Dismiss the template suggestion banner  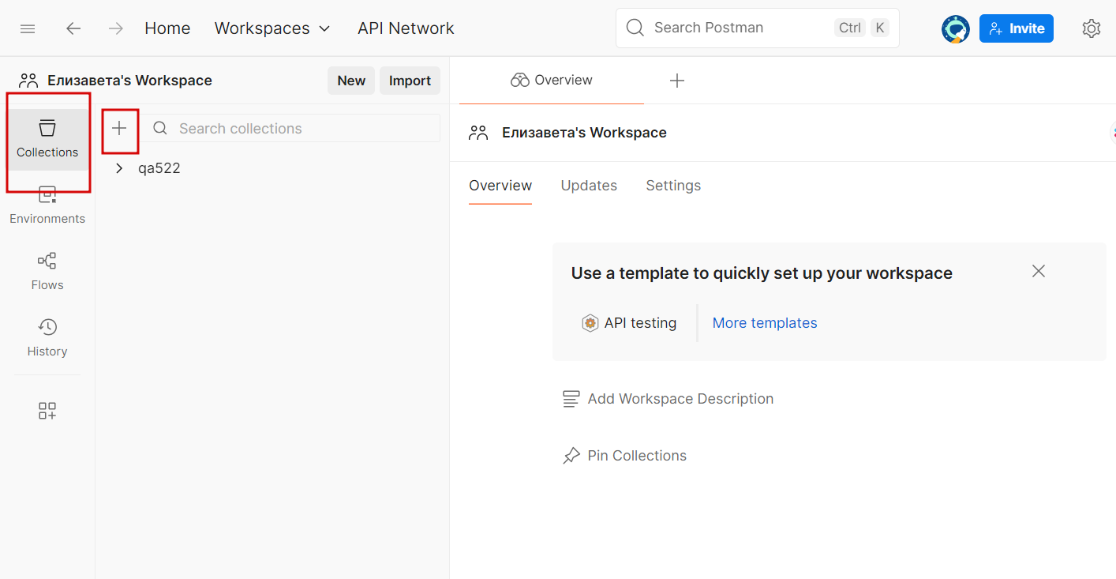coord(1039,271)
